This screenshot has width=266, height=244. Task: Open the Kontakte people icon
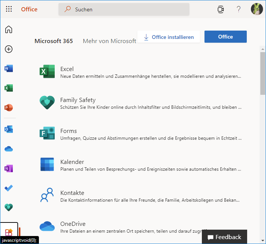point(47,195)
